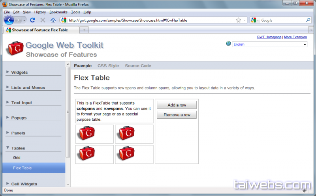This screenshot has height=196, width=316.
Task: Click the bookmark star in the address bar
Action: 238,20
